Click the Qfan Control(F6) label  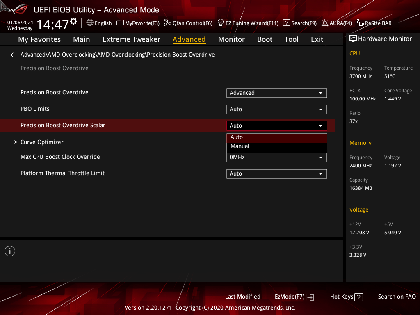coord(193,23)
